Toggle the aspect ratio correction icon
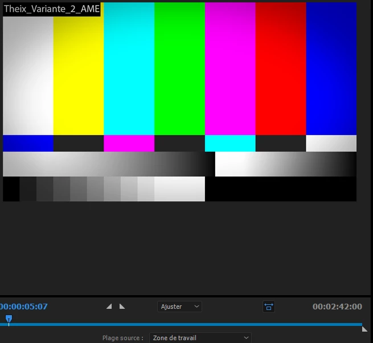 pos(269,307)
